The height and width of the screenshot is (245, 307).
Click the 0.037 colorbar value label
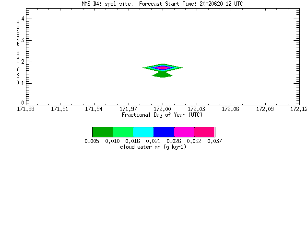(214, 141)
